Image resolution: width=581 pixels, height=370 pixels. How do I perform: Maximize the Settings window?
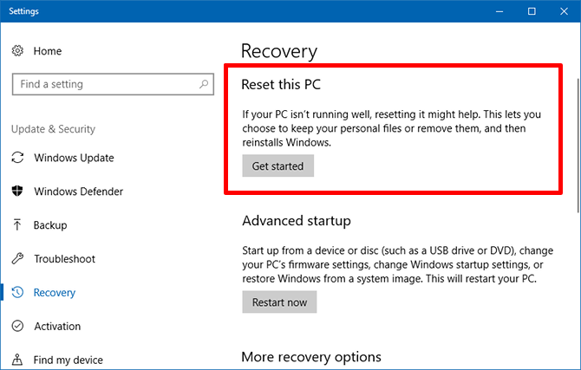532,11
